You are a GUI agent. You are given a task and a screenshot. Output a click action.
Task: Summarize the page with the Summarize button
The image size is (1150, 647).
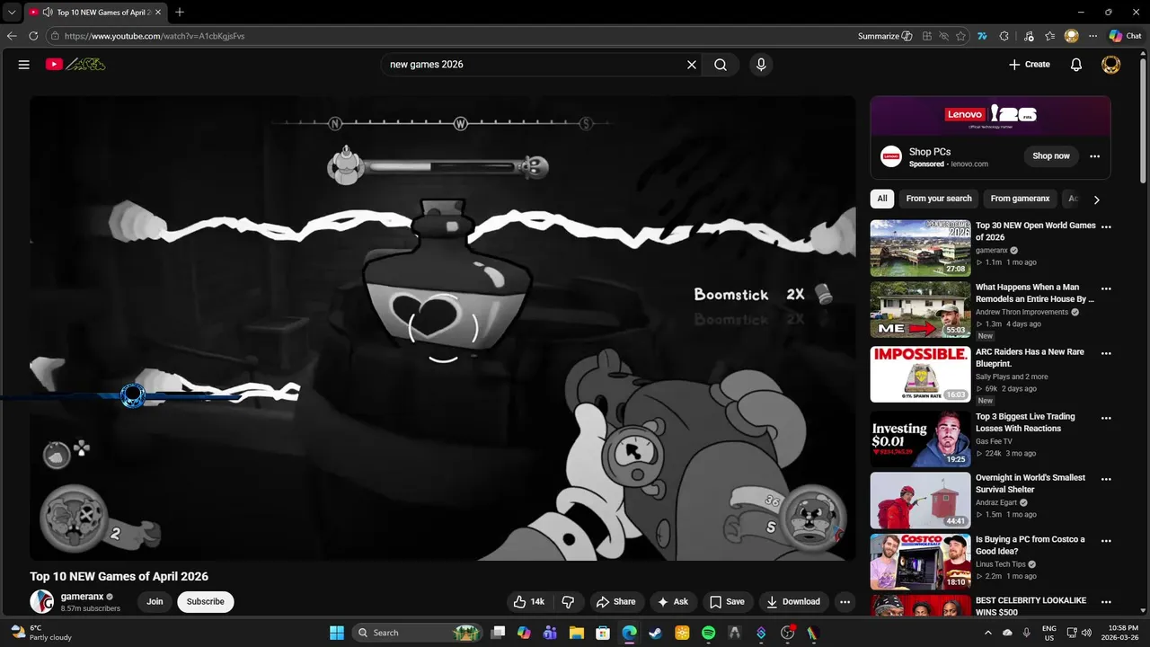point(885,36)
